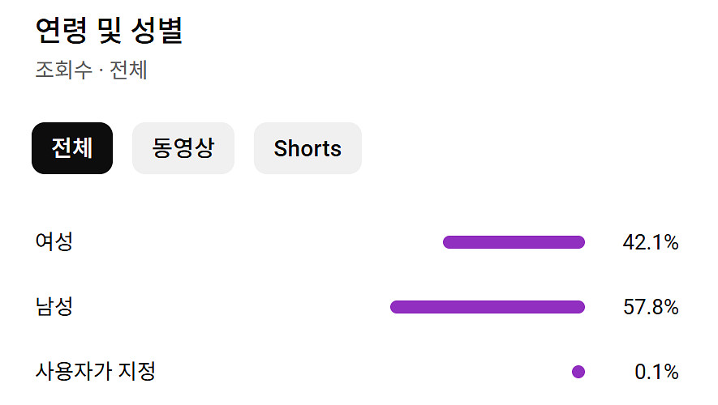Click the purple 여성 percentage bar

tap(514, 242)
